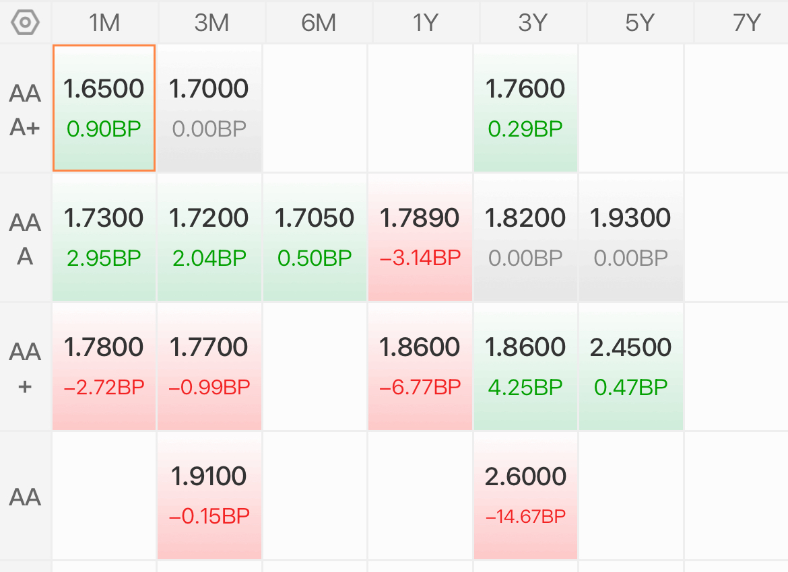
Task: Click the AAA+ row label
Action: tap(25, 110)
